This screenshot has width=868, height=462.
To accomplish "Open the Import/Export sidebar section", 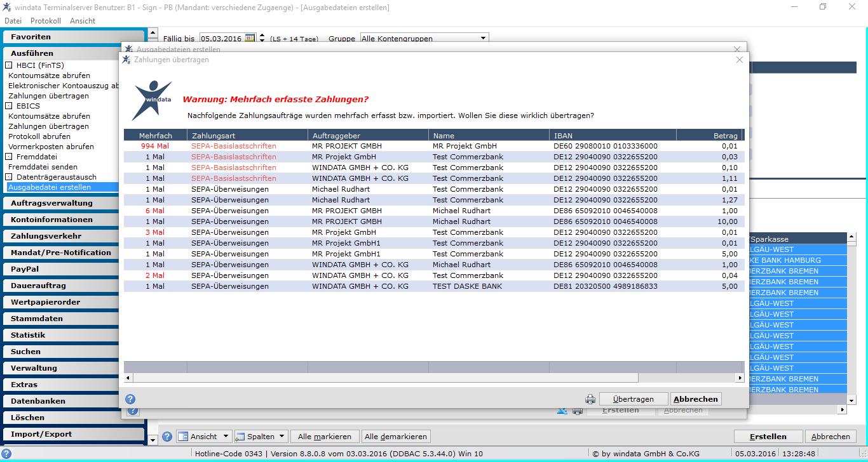I will coord(73,434).
